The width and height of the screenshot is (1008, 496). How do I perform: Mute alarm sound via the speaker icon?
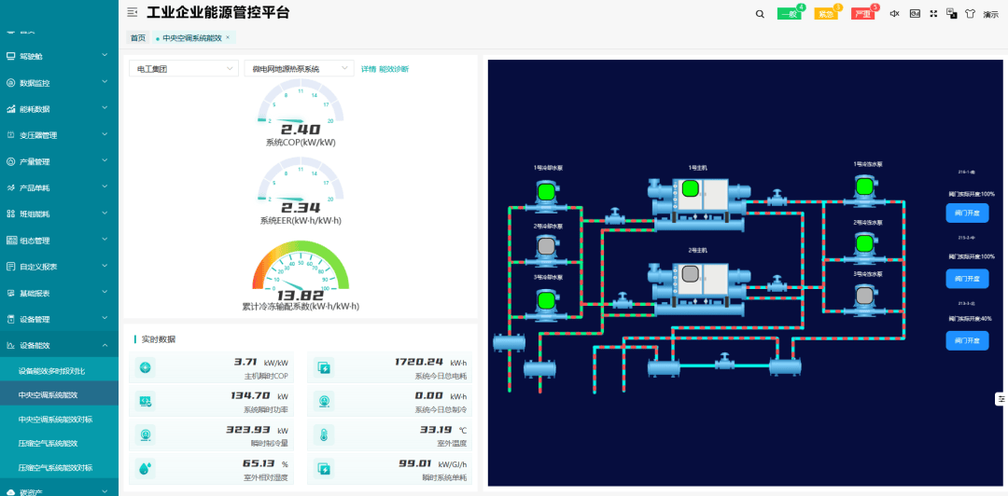coord(894,14)
